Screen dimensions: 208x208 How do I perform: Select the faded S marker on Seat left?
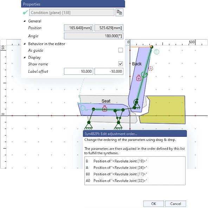click(83, 108)
